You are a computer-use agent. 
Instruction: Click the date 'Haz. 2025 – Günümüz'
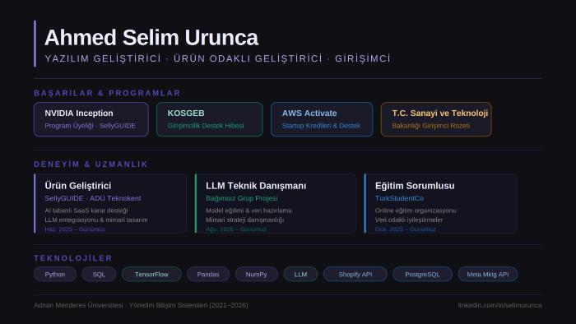pyautogui.click(x=75, y=229)
